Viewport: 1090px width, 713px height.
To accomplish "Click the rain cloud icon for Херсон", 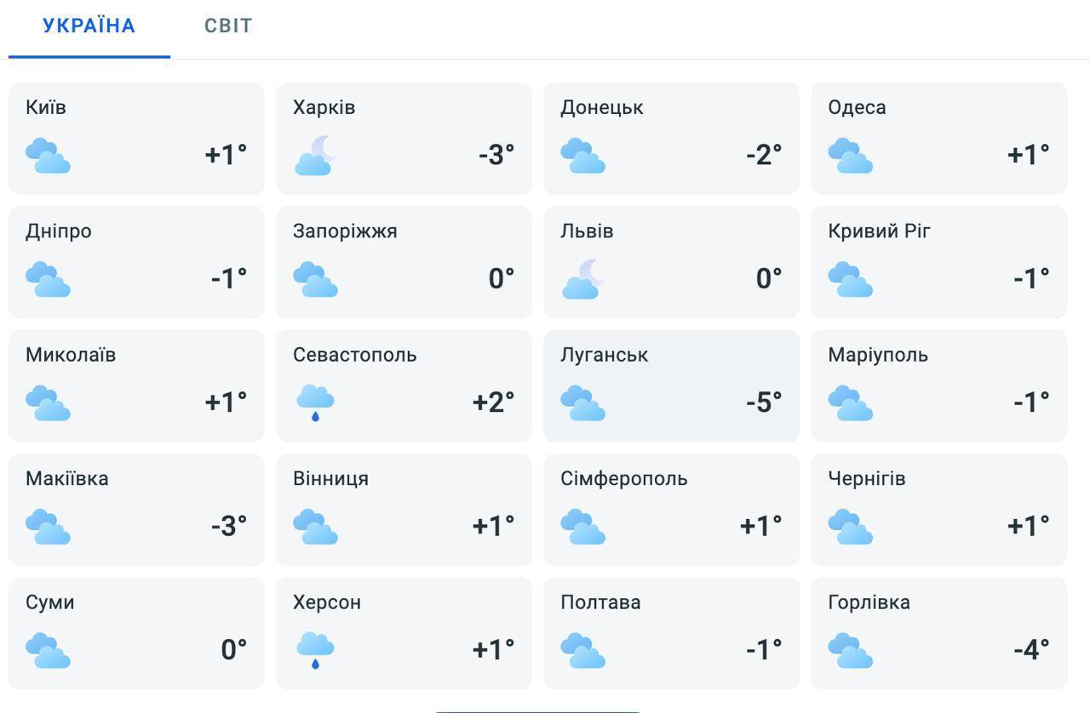I will coord(315,650).
